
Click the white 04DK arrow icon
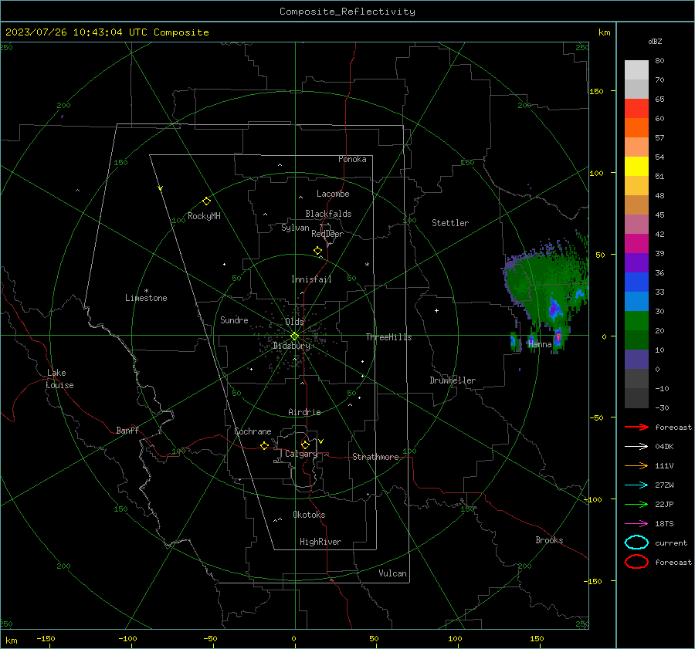point(636,446)
